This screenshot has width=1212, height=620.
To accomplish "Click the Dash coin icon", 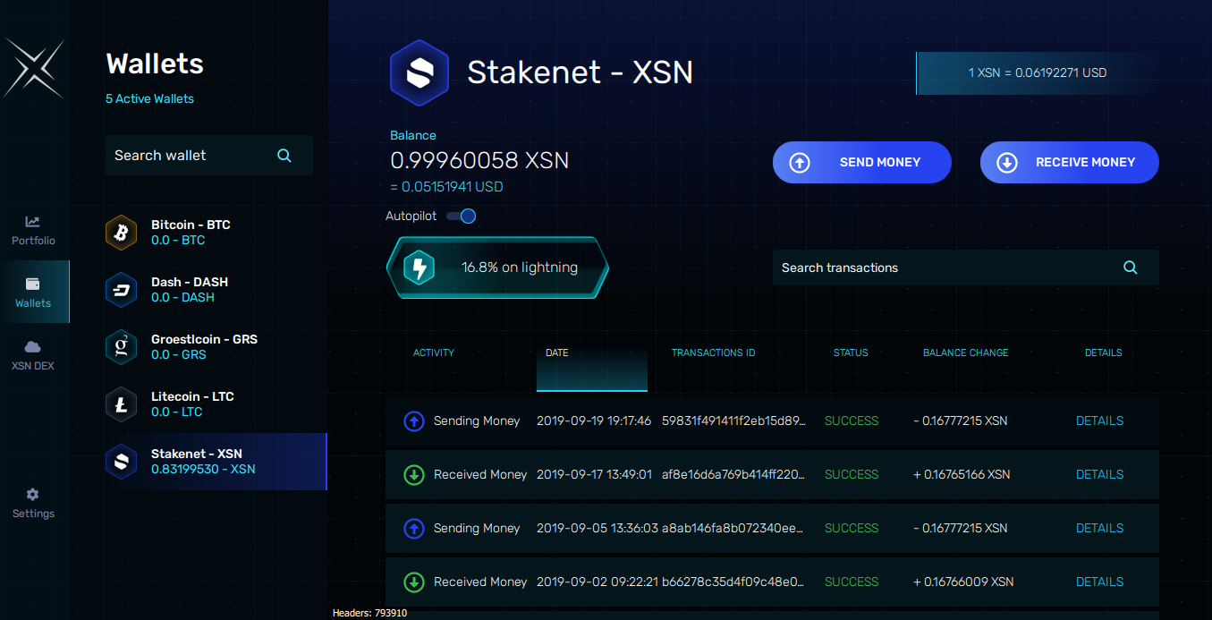I will [121, 290].
